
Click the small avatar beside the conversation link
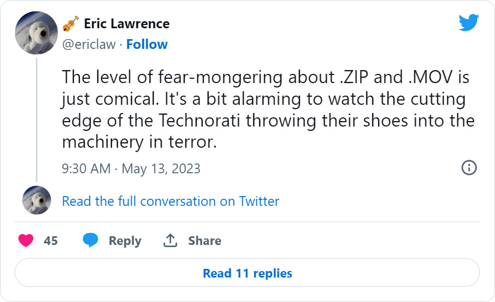coord(36,200)
